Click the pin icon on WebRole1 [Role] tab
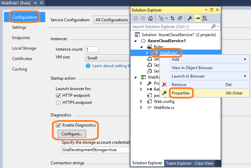The width and height of the screenshot is (251, 168). (x=35, y=3)
